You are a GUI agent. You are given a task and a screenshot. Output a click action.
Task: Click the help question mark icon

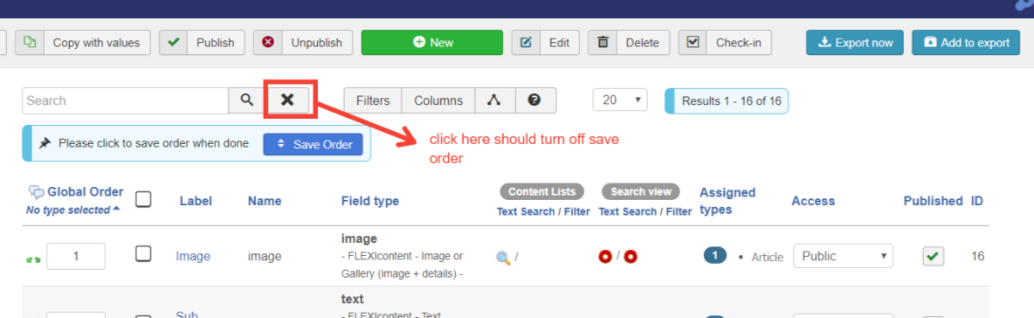534,100
